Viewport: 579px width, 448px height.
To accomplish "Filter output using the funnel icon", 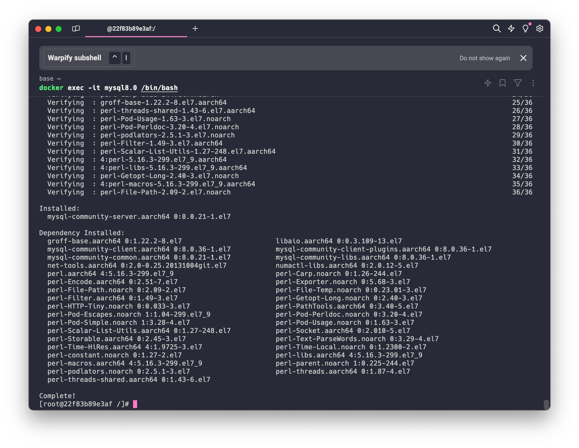I will click(518, 83).
